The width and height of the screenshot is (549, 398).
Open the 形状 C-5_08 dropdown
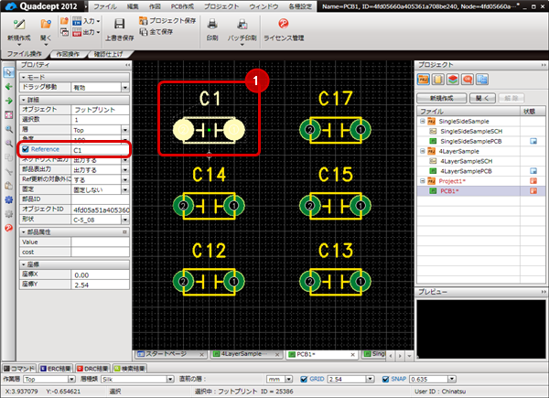point(125,220)
